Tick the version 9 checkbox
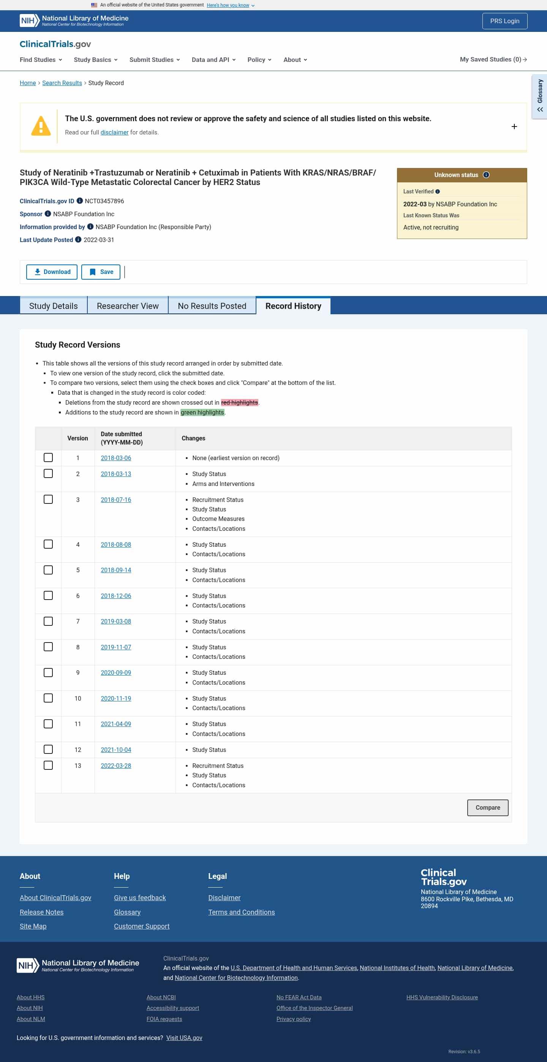Image resolution: width=547 pixels, height=1062 pixels. pyautogui.click(x=48, y=673)
